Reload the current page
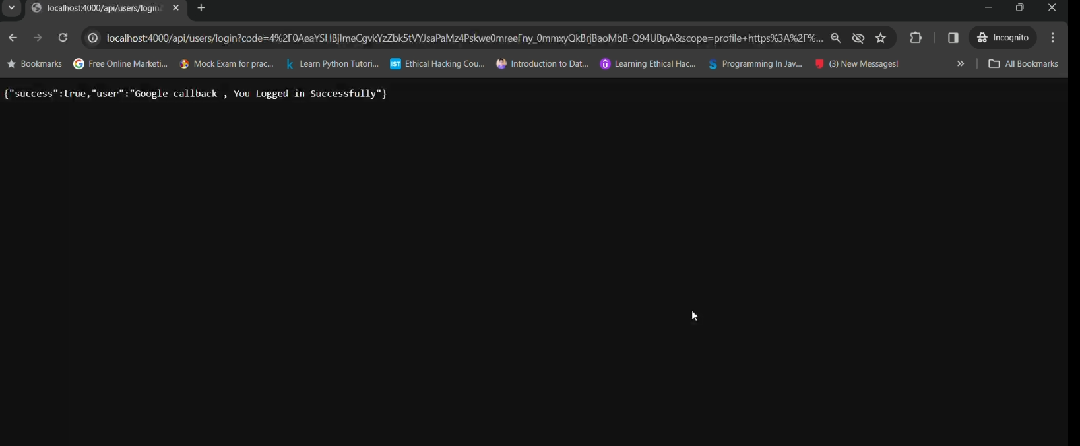 (63, 38)
